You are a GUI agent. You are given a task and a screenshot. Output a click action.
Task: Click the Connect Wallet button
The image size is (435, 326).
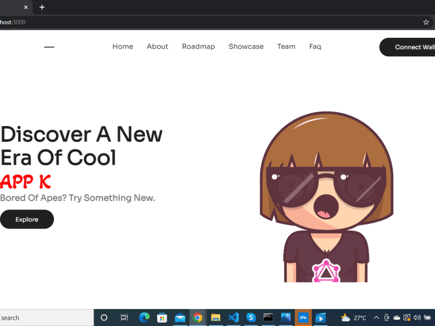[x=413, y=47]
